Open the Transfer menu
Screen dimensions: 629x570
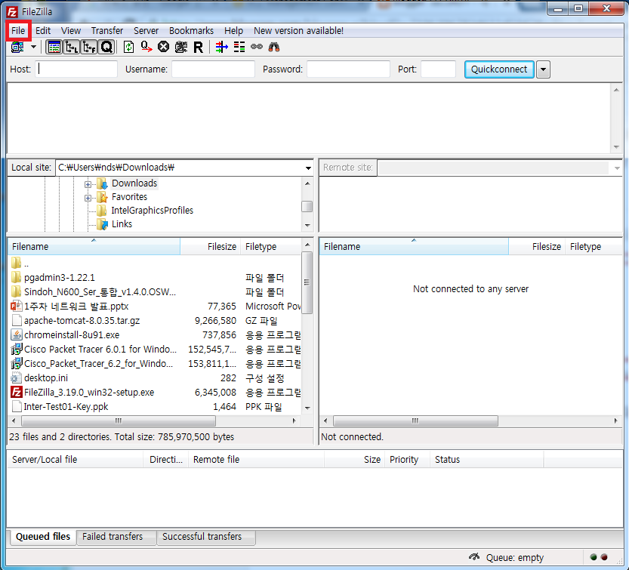pos(107,31)
